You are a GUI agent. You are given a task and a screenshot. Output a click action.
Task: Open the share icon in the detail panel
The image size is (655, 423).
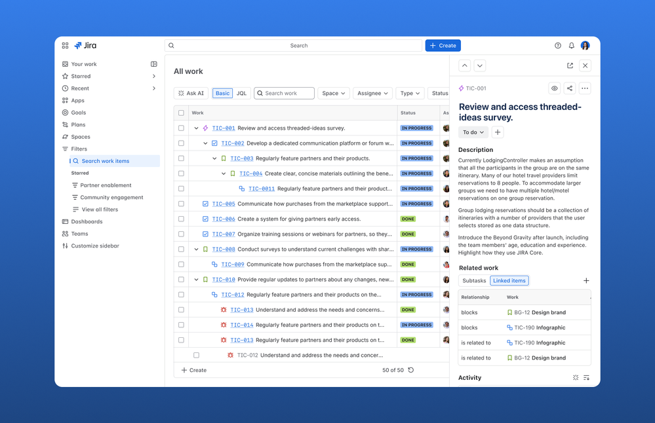coord(569,88)
